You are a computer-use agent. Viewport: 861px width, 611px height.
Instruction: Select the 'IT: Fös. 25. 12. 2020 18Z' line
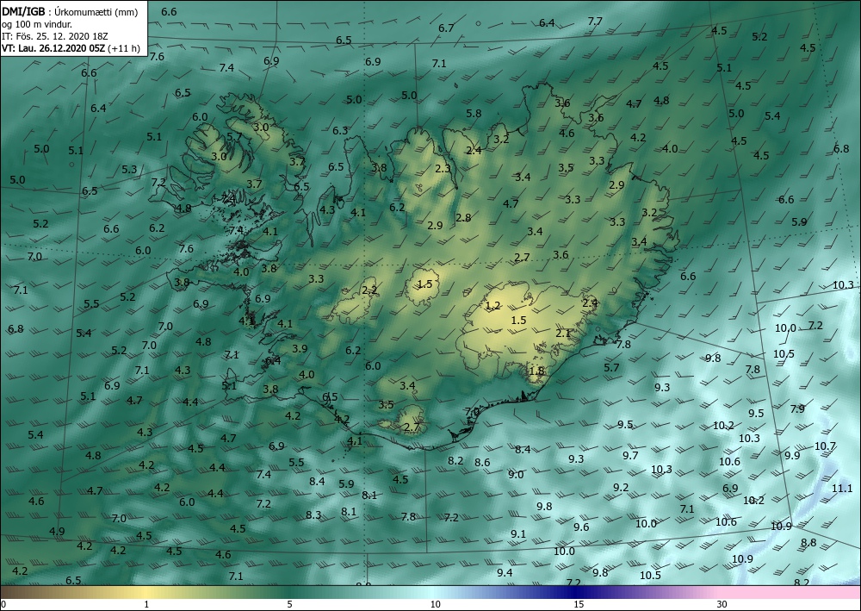(x=55, y=36)
